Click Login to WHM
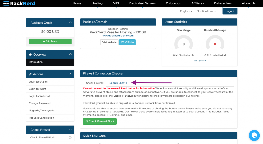The image size is (263, 144). click(50, 89)
